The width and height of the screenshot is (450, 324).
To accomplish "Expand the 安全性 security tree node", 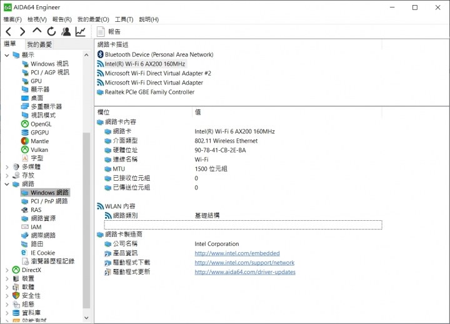I will point(7,296).
